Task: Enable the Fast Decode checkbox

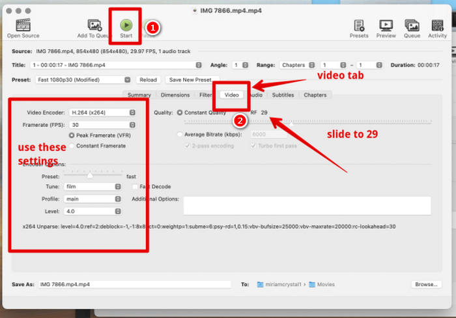Action: pyautogui.click(x=135, y=187)
